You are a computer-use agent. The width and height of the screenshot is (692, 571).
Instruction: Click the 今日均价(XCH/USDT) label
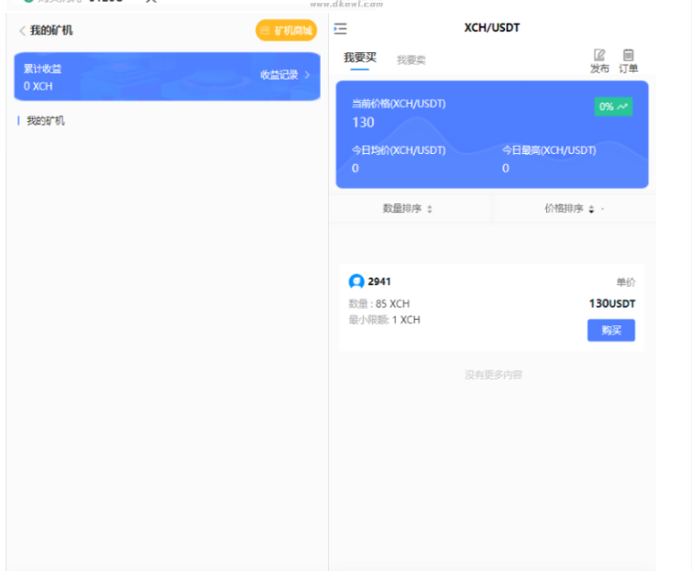point(399,150)
